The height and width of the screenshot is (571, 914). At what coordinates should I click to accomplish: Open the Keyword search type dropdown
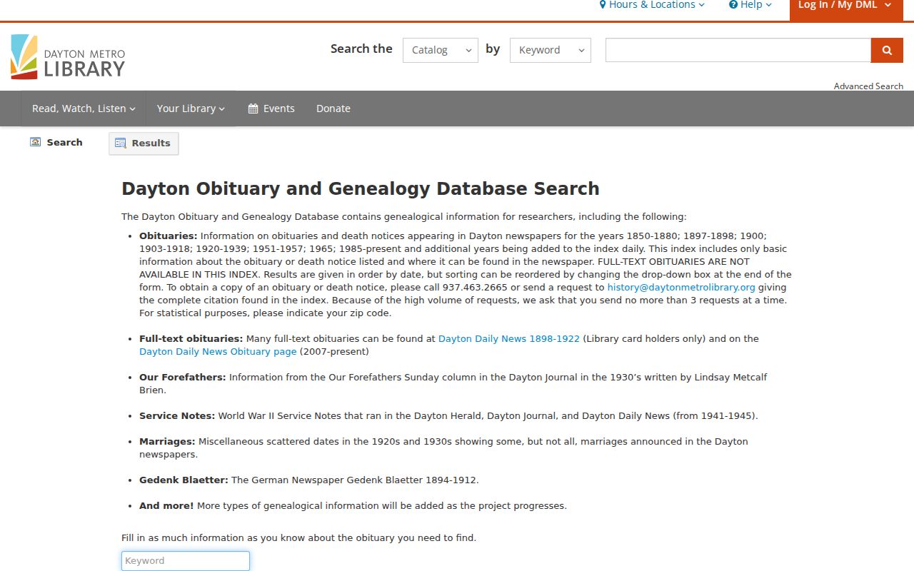[x=551, y=50]
